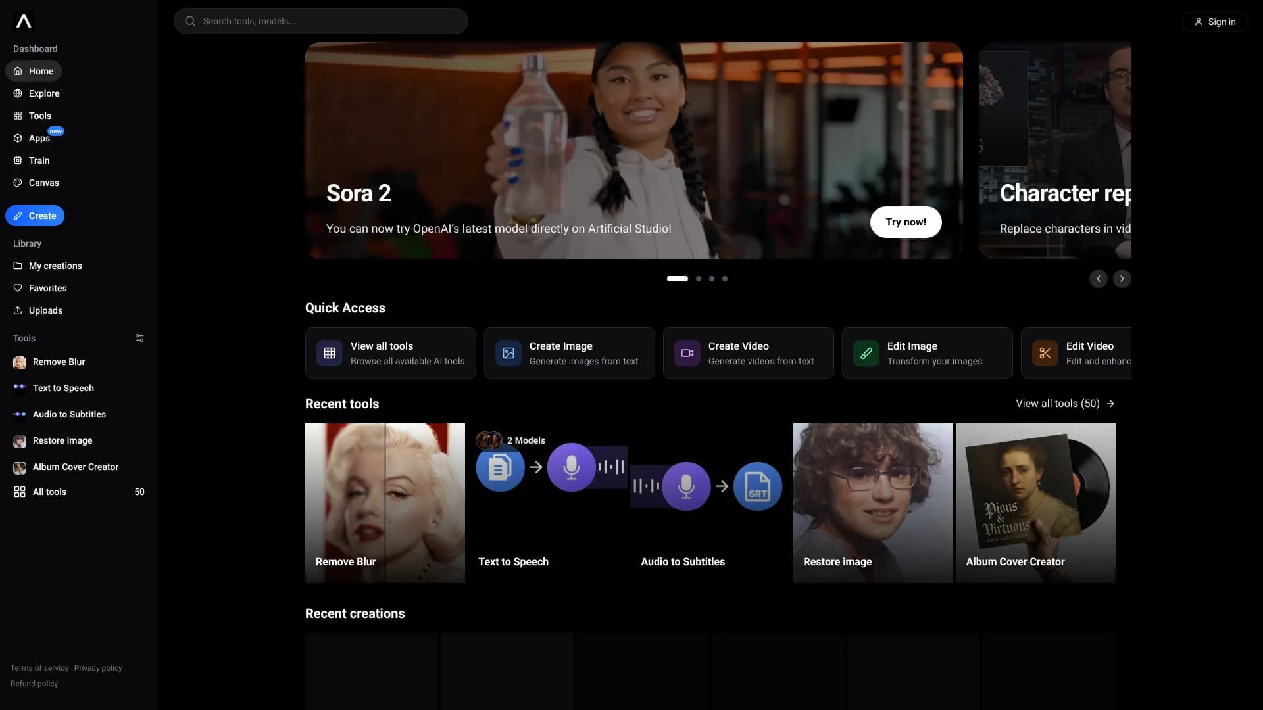Viewport: 1263px width, 710px height.
Task: Open the Train menu item
Action: click(x=32, y=160)
